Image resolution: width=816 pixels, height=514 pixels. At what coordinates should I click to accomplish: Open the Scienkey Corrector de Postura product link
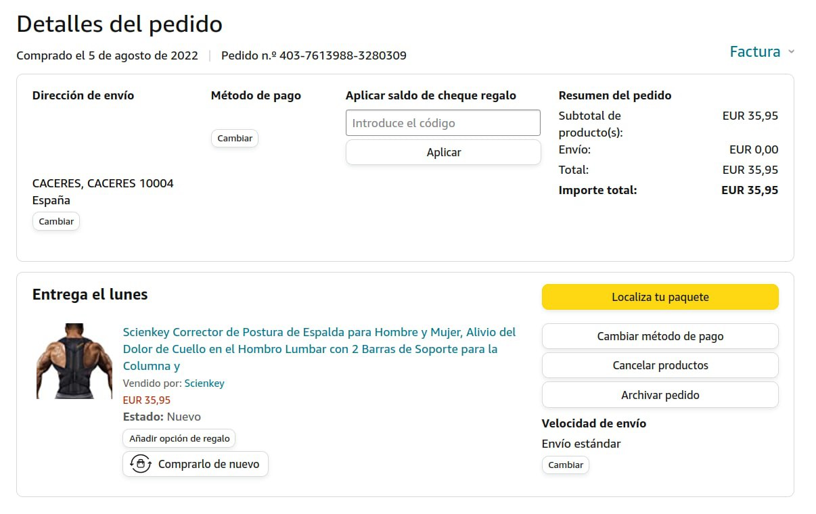(x=319, y=349)
